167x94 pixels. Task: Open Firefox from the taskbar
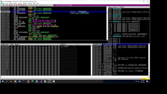[x=28, y=81]
